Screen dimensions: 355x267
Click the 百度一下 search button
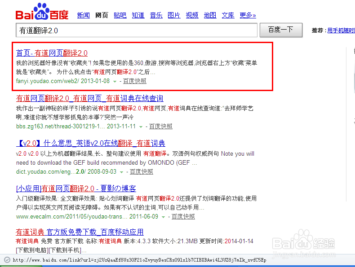pyautogui.click(x=281, y=30)
